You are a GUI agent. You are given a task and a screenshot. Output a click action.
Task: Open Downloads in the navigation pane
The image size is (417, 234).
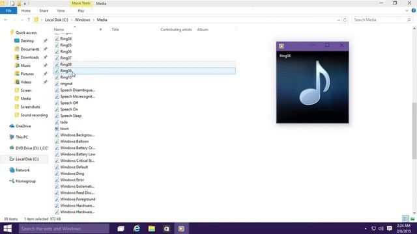click(x=29, y=57)
